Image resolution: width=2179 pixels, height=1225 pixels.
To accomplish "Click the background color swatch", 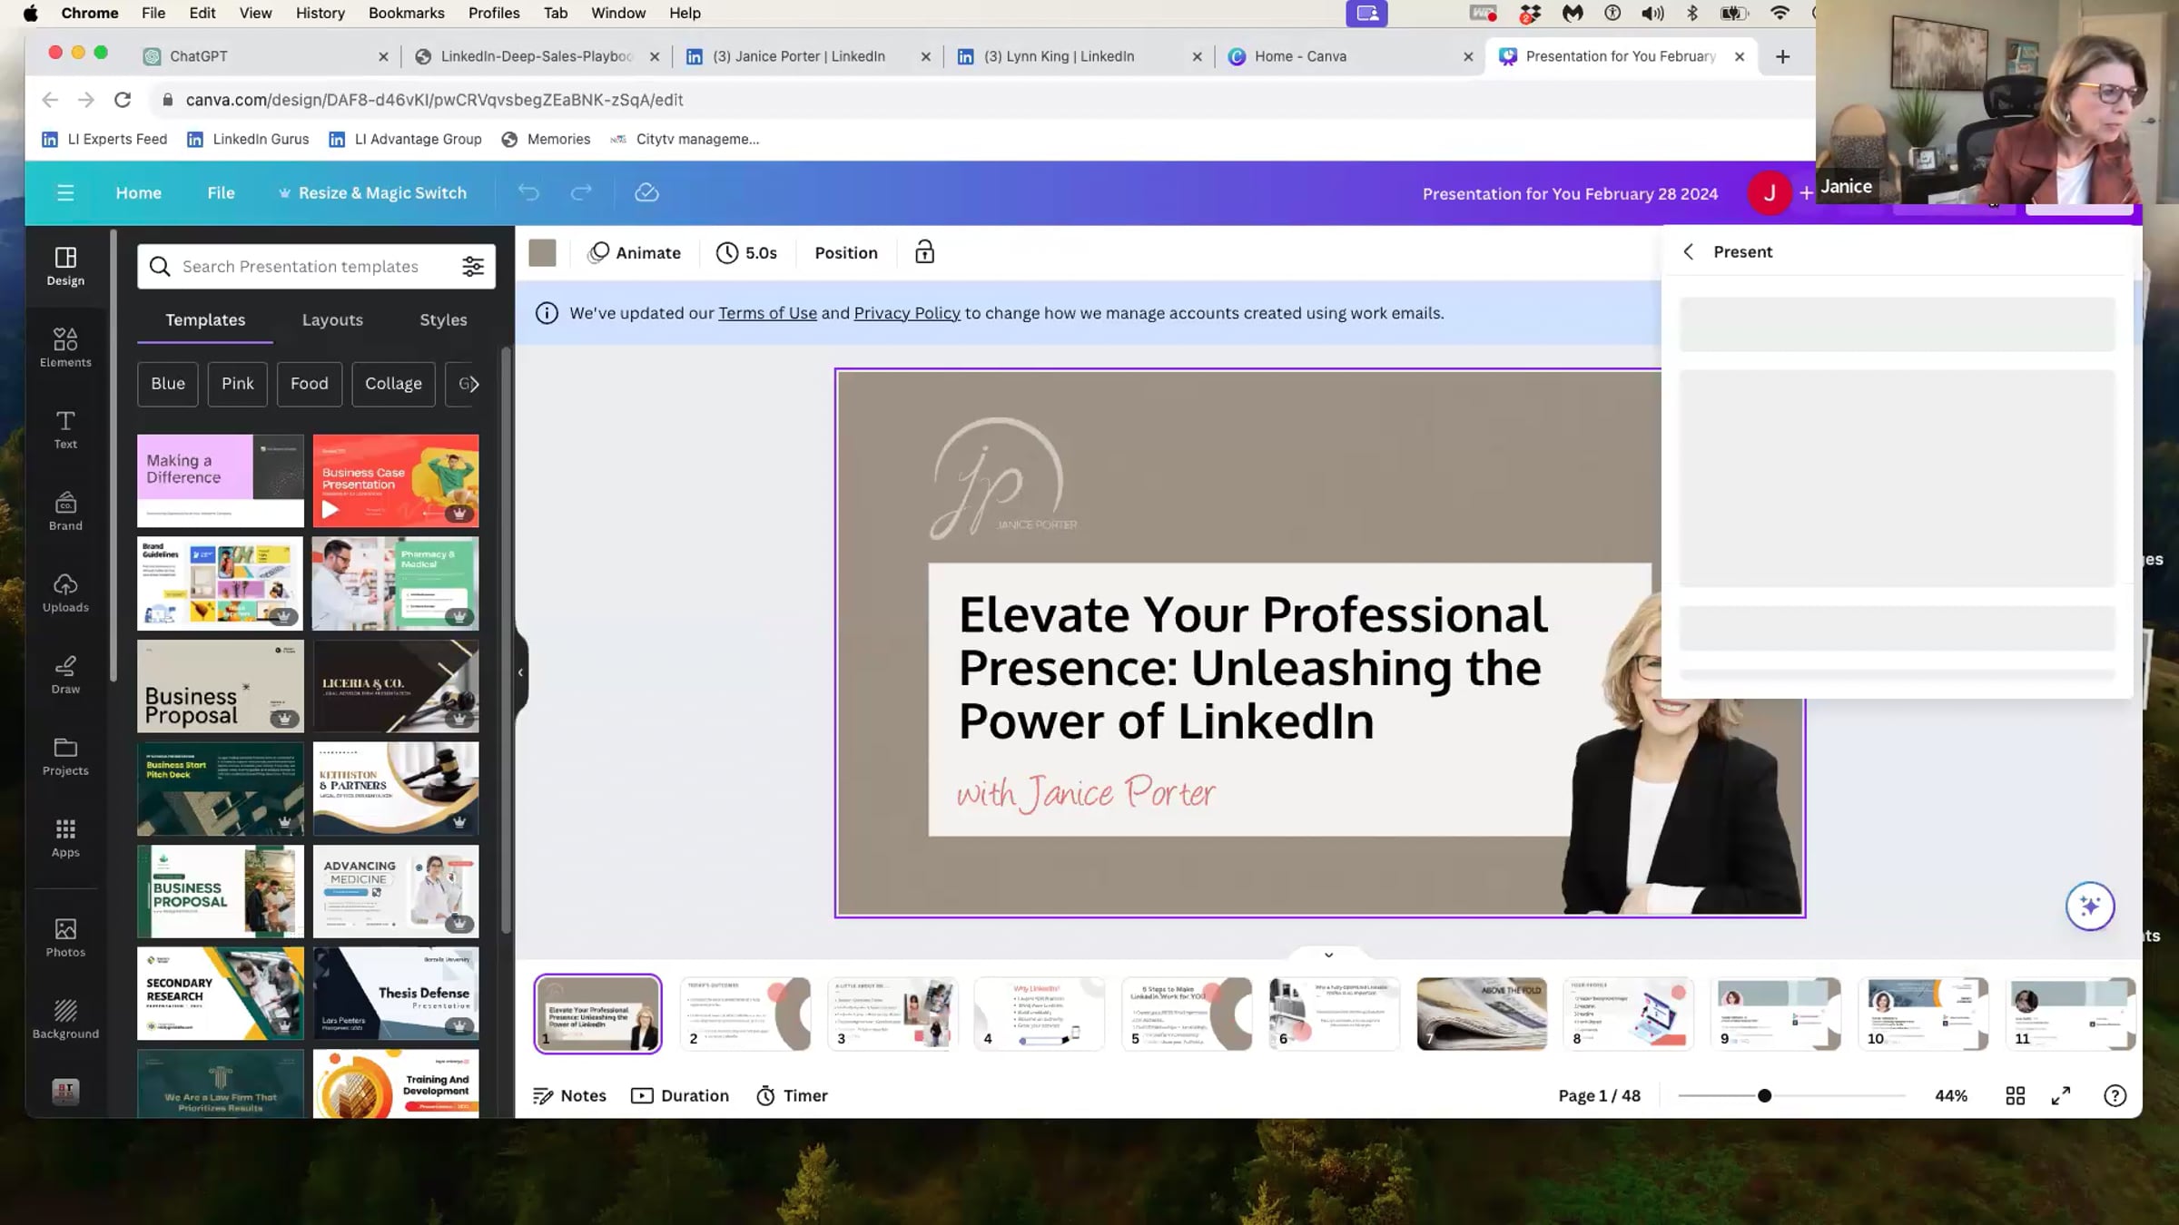I will pos(542,252).
